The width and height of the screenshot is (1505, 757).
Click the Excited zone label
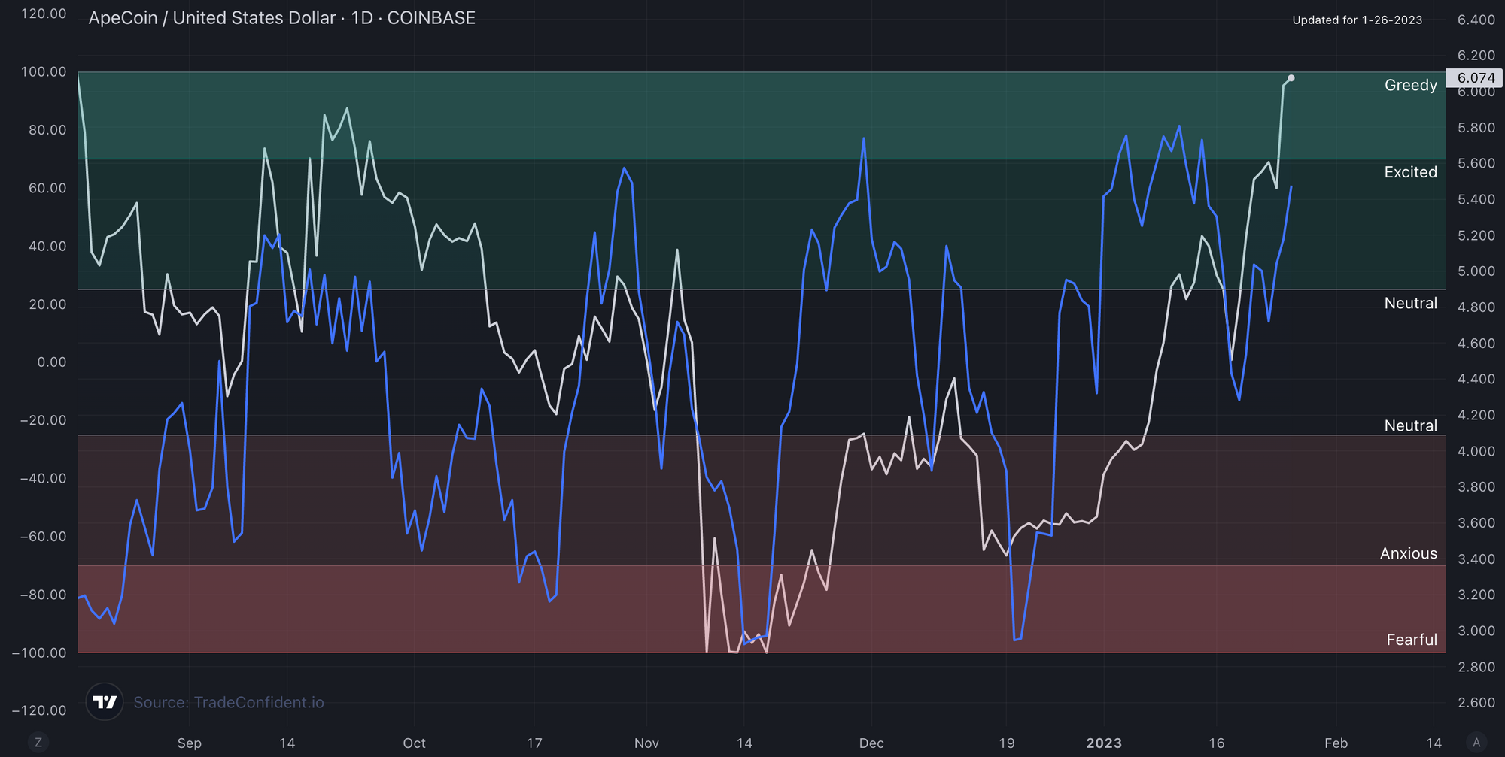(1411, 172)
